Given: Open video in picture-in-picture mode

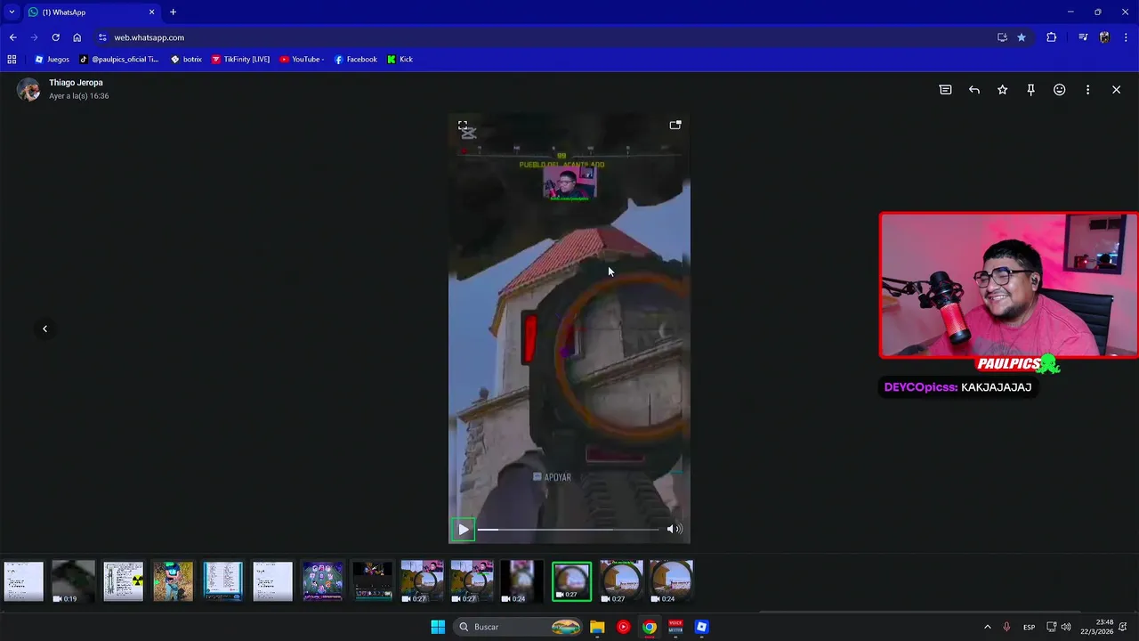Looking at the screenshot, I should (675, 125).
